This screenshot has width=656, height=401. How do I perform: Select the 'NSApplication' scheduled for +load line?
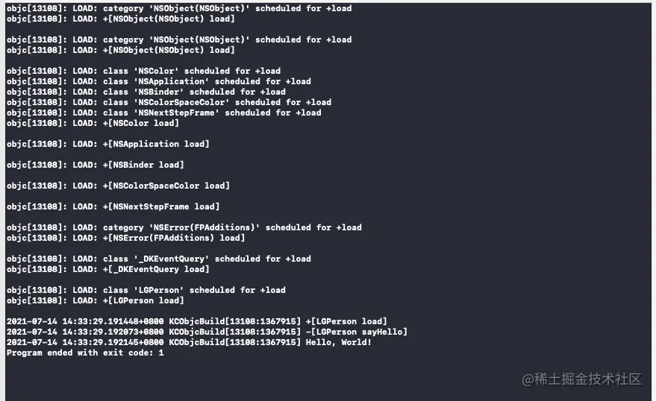[x=158, y=81]
